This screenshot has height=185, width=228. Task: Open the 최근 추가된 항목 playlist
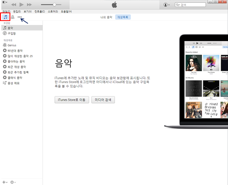[22, 72]
